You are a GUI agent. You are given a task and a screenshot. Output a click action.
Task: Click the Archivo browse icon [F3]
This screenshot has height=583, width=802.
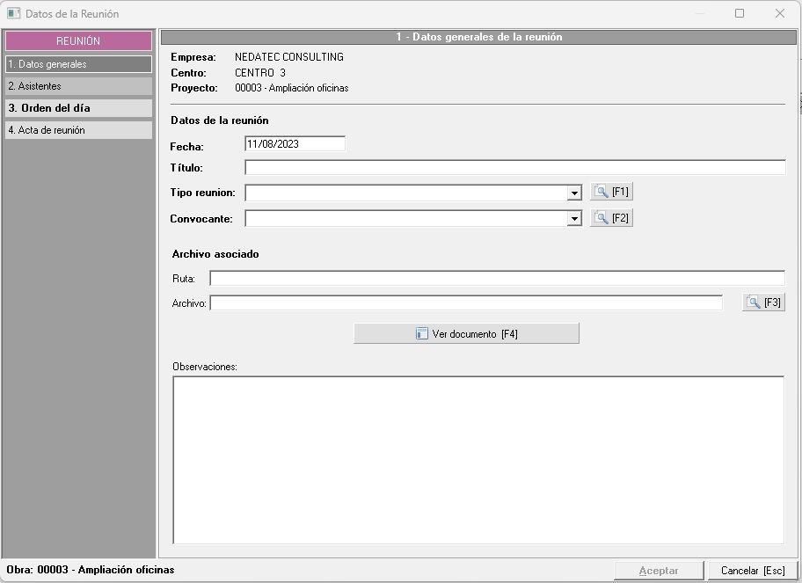coord(762,302)
